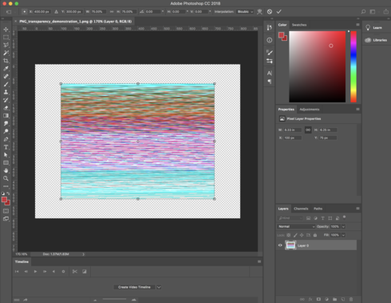This screenshot has width=391, height=303.
Task: Click the foreground color swatch in Color panel
Action: 282,35
